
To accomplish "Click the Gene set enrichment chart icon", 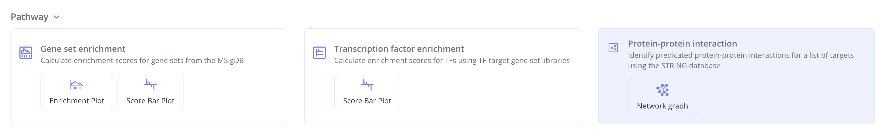I will [26, 53].
